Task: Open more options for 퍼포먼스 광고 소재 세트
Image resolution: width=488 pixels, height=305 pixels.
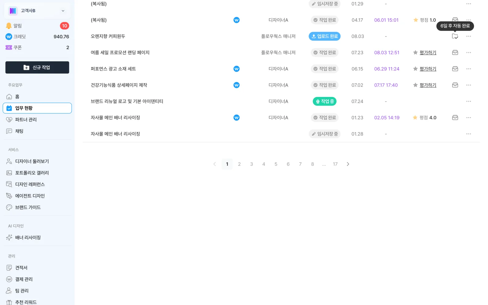Action: click(469, 69)
